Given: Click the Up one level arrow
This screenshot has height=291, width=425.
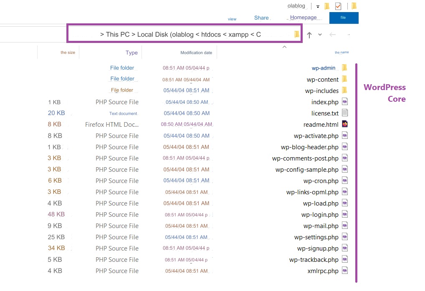Looking at the screenshot, I should (309, 35).
